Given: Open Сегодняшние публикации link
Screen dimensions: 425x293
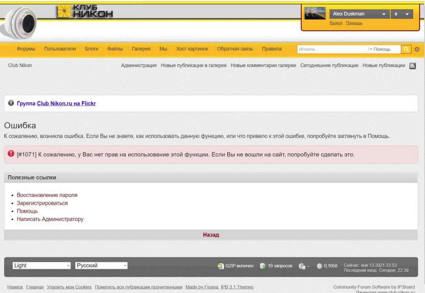Looking at the screenshot, I should point(329,65).
